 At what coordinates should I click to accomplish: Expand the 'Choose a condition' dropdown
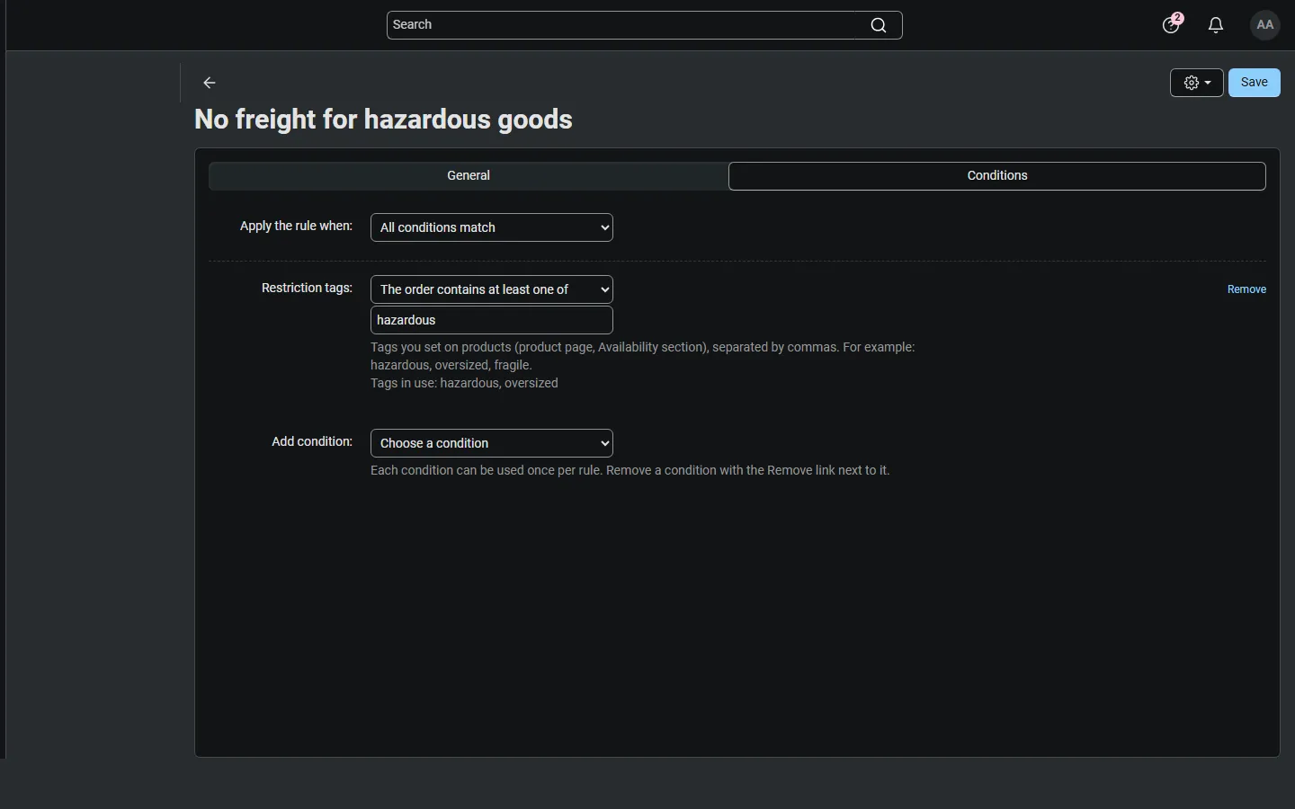(x=492, y=443)
